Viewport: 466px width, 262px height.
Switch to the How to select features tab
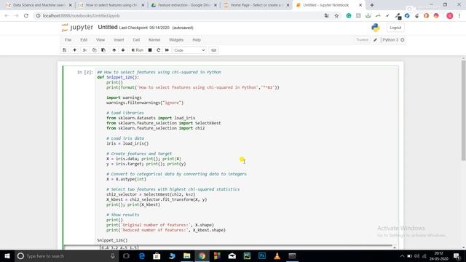click(111, 5)
